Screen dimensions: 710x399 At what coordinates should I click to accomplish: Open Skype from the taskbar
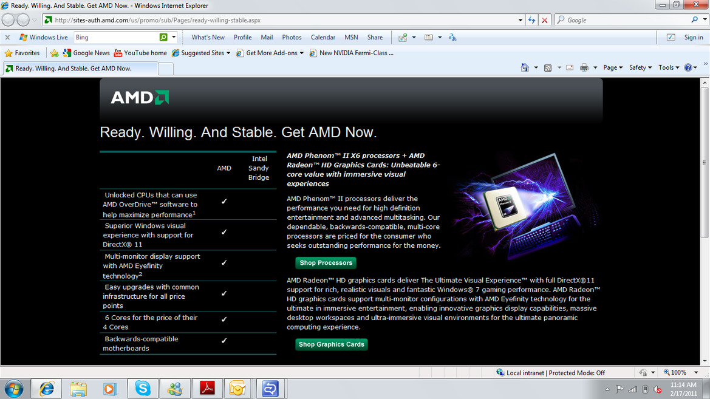coord(143,389)
